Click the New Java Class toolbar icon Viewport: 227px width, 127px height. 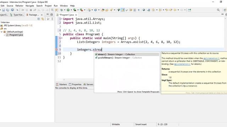click(x=95, y=10)
